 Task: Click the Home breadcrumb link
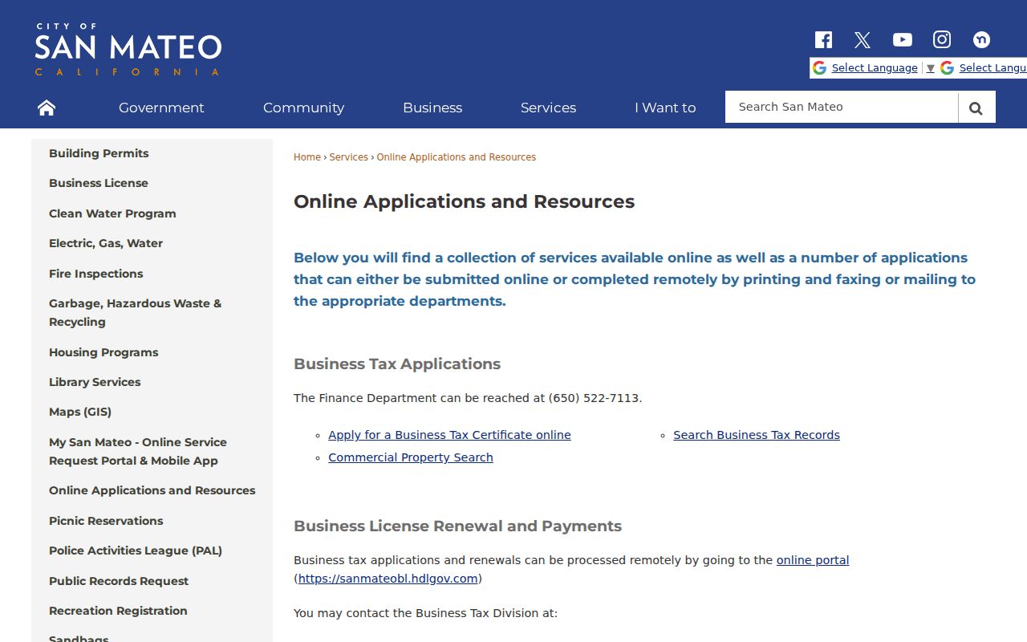307,157
